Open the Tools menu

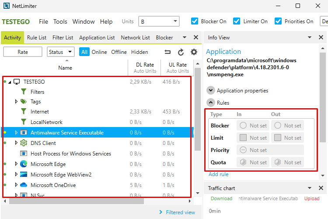(x=60, y=21)
